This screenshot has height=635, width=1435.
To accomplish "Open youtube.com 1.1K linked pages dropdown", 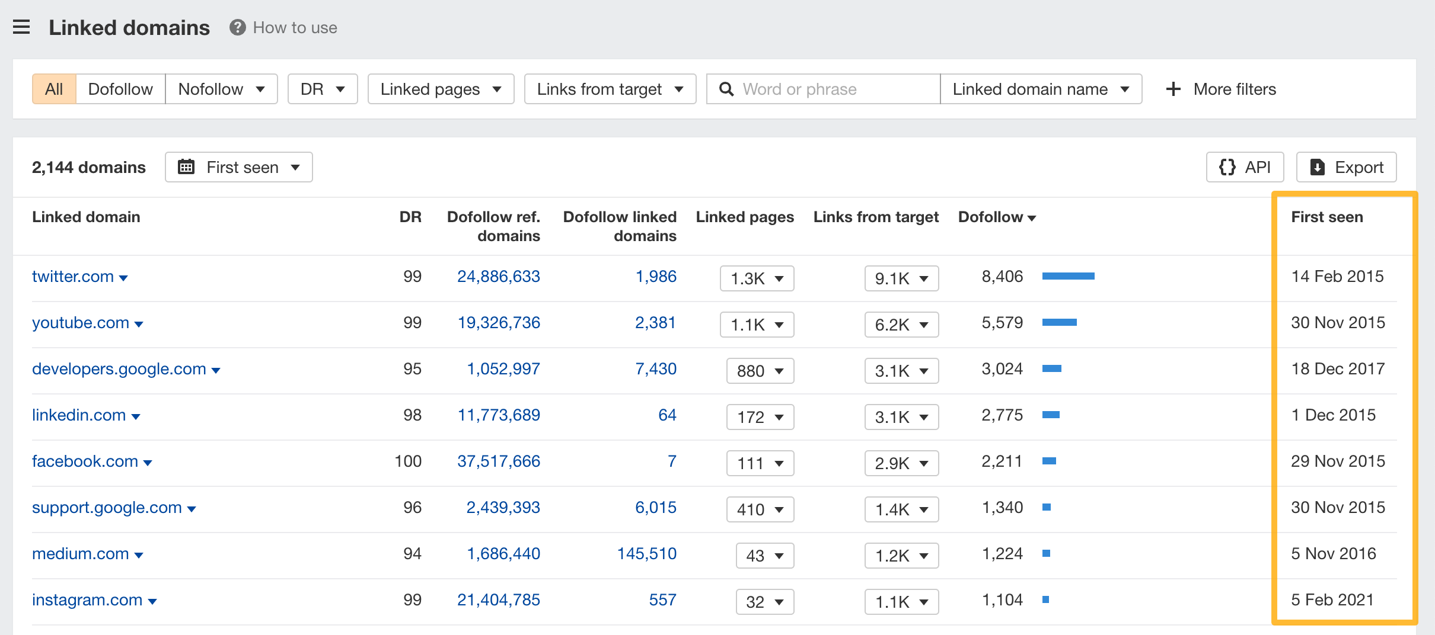I will point(757,325).
